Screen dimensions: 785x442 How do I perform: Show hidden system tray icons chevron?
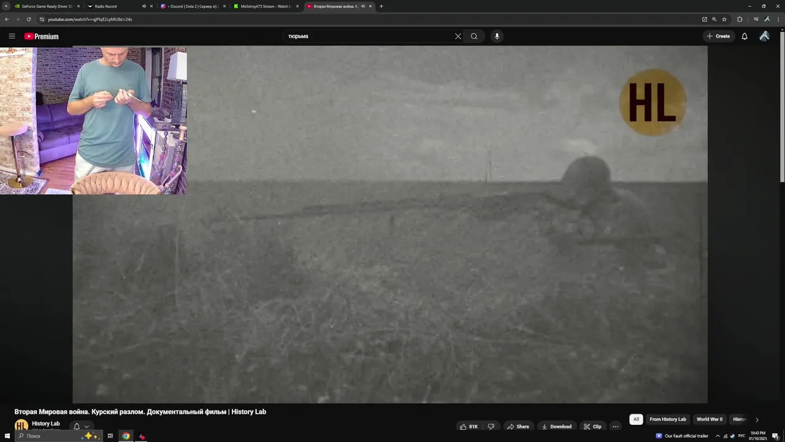click(x=718, y=436)
